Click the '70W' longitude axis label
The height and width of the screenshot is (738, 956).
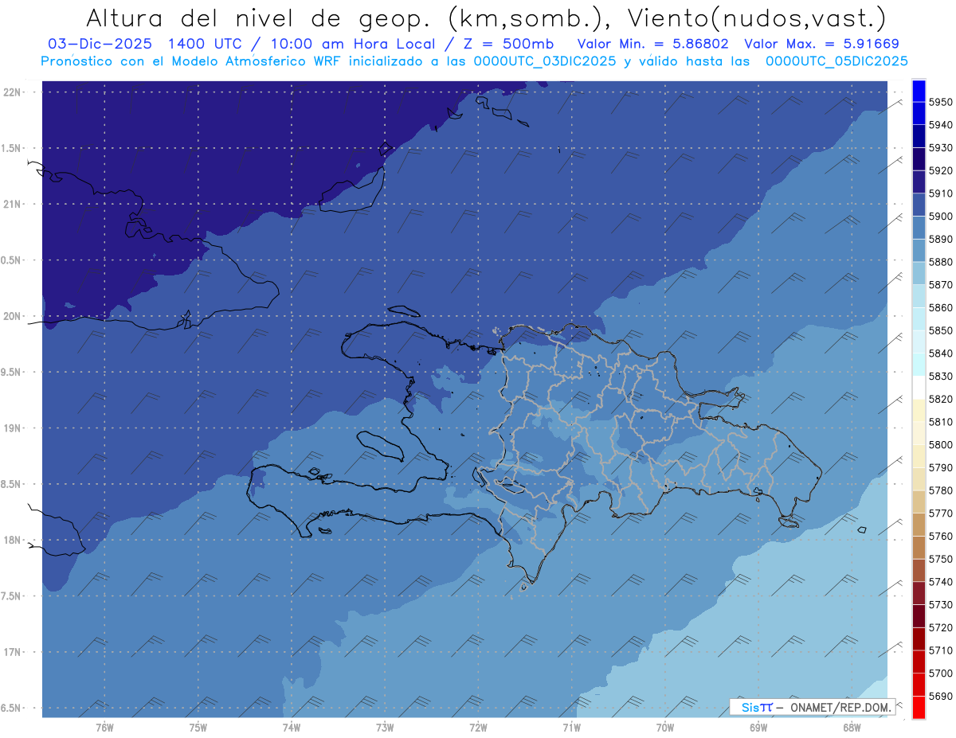(665, 728)
